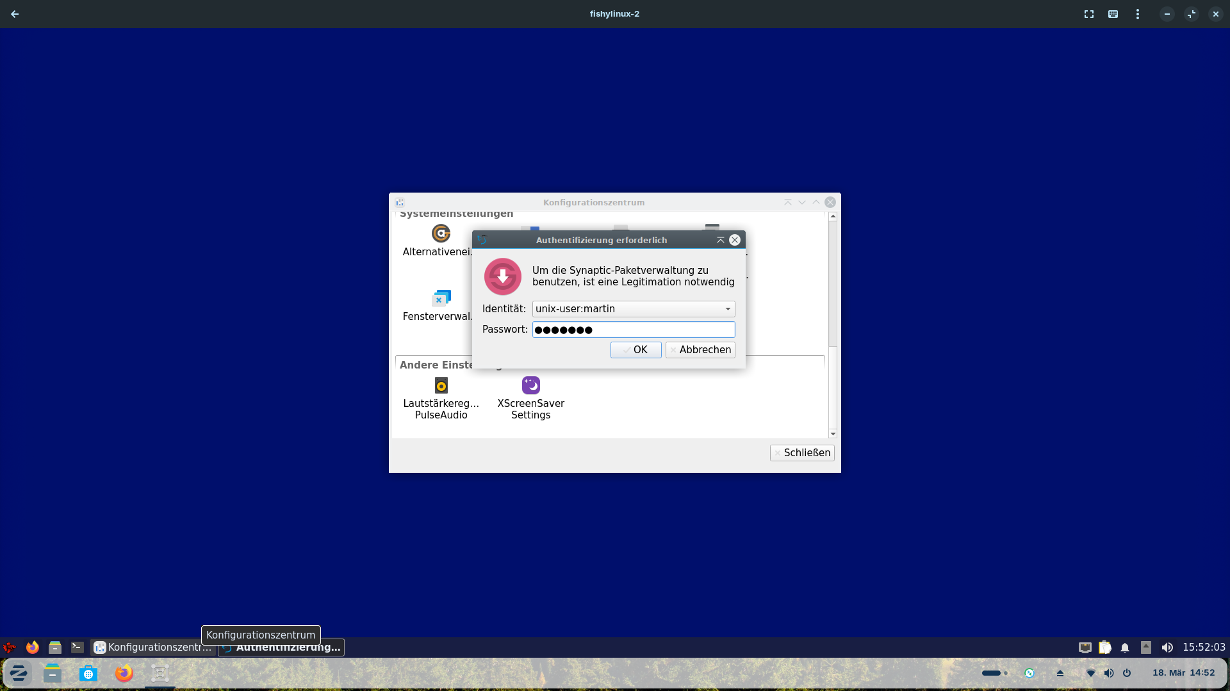
Task: Open Lautstärkeregler PulseAudio icon
Action: [441, 386]
